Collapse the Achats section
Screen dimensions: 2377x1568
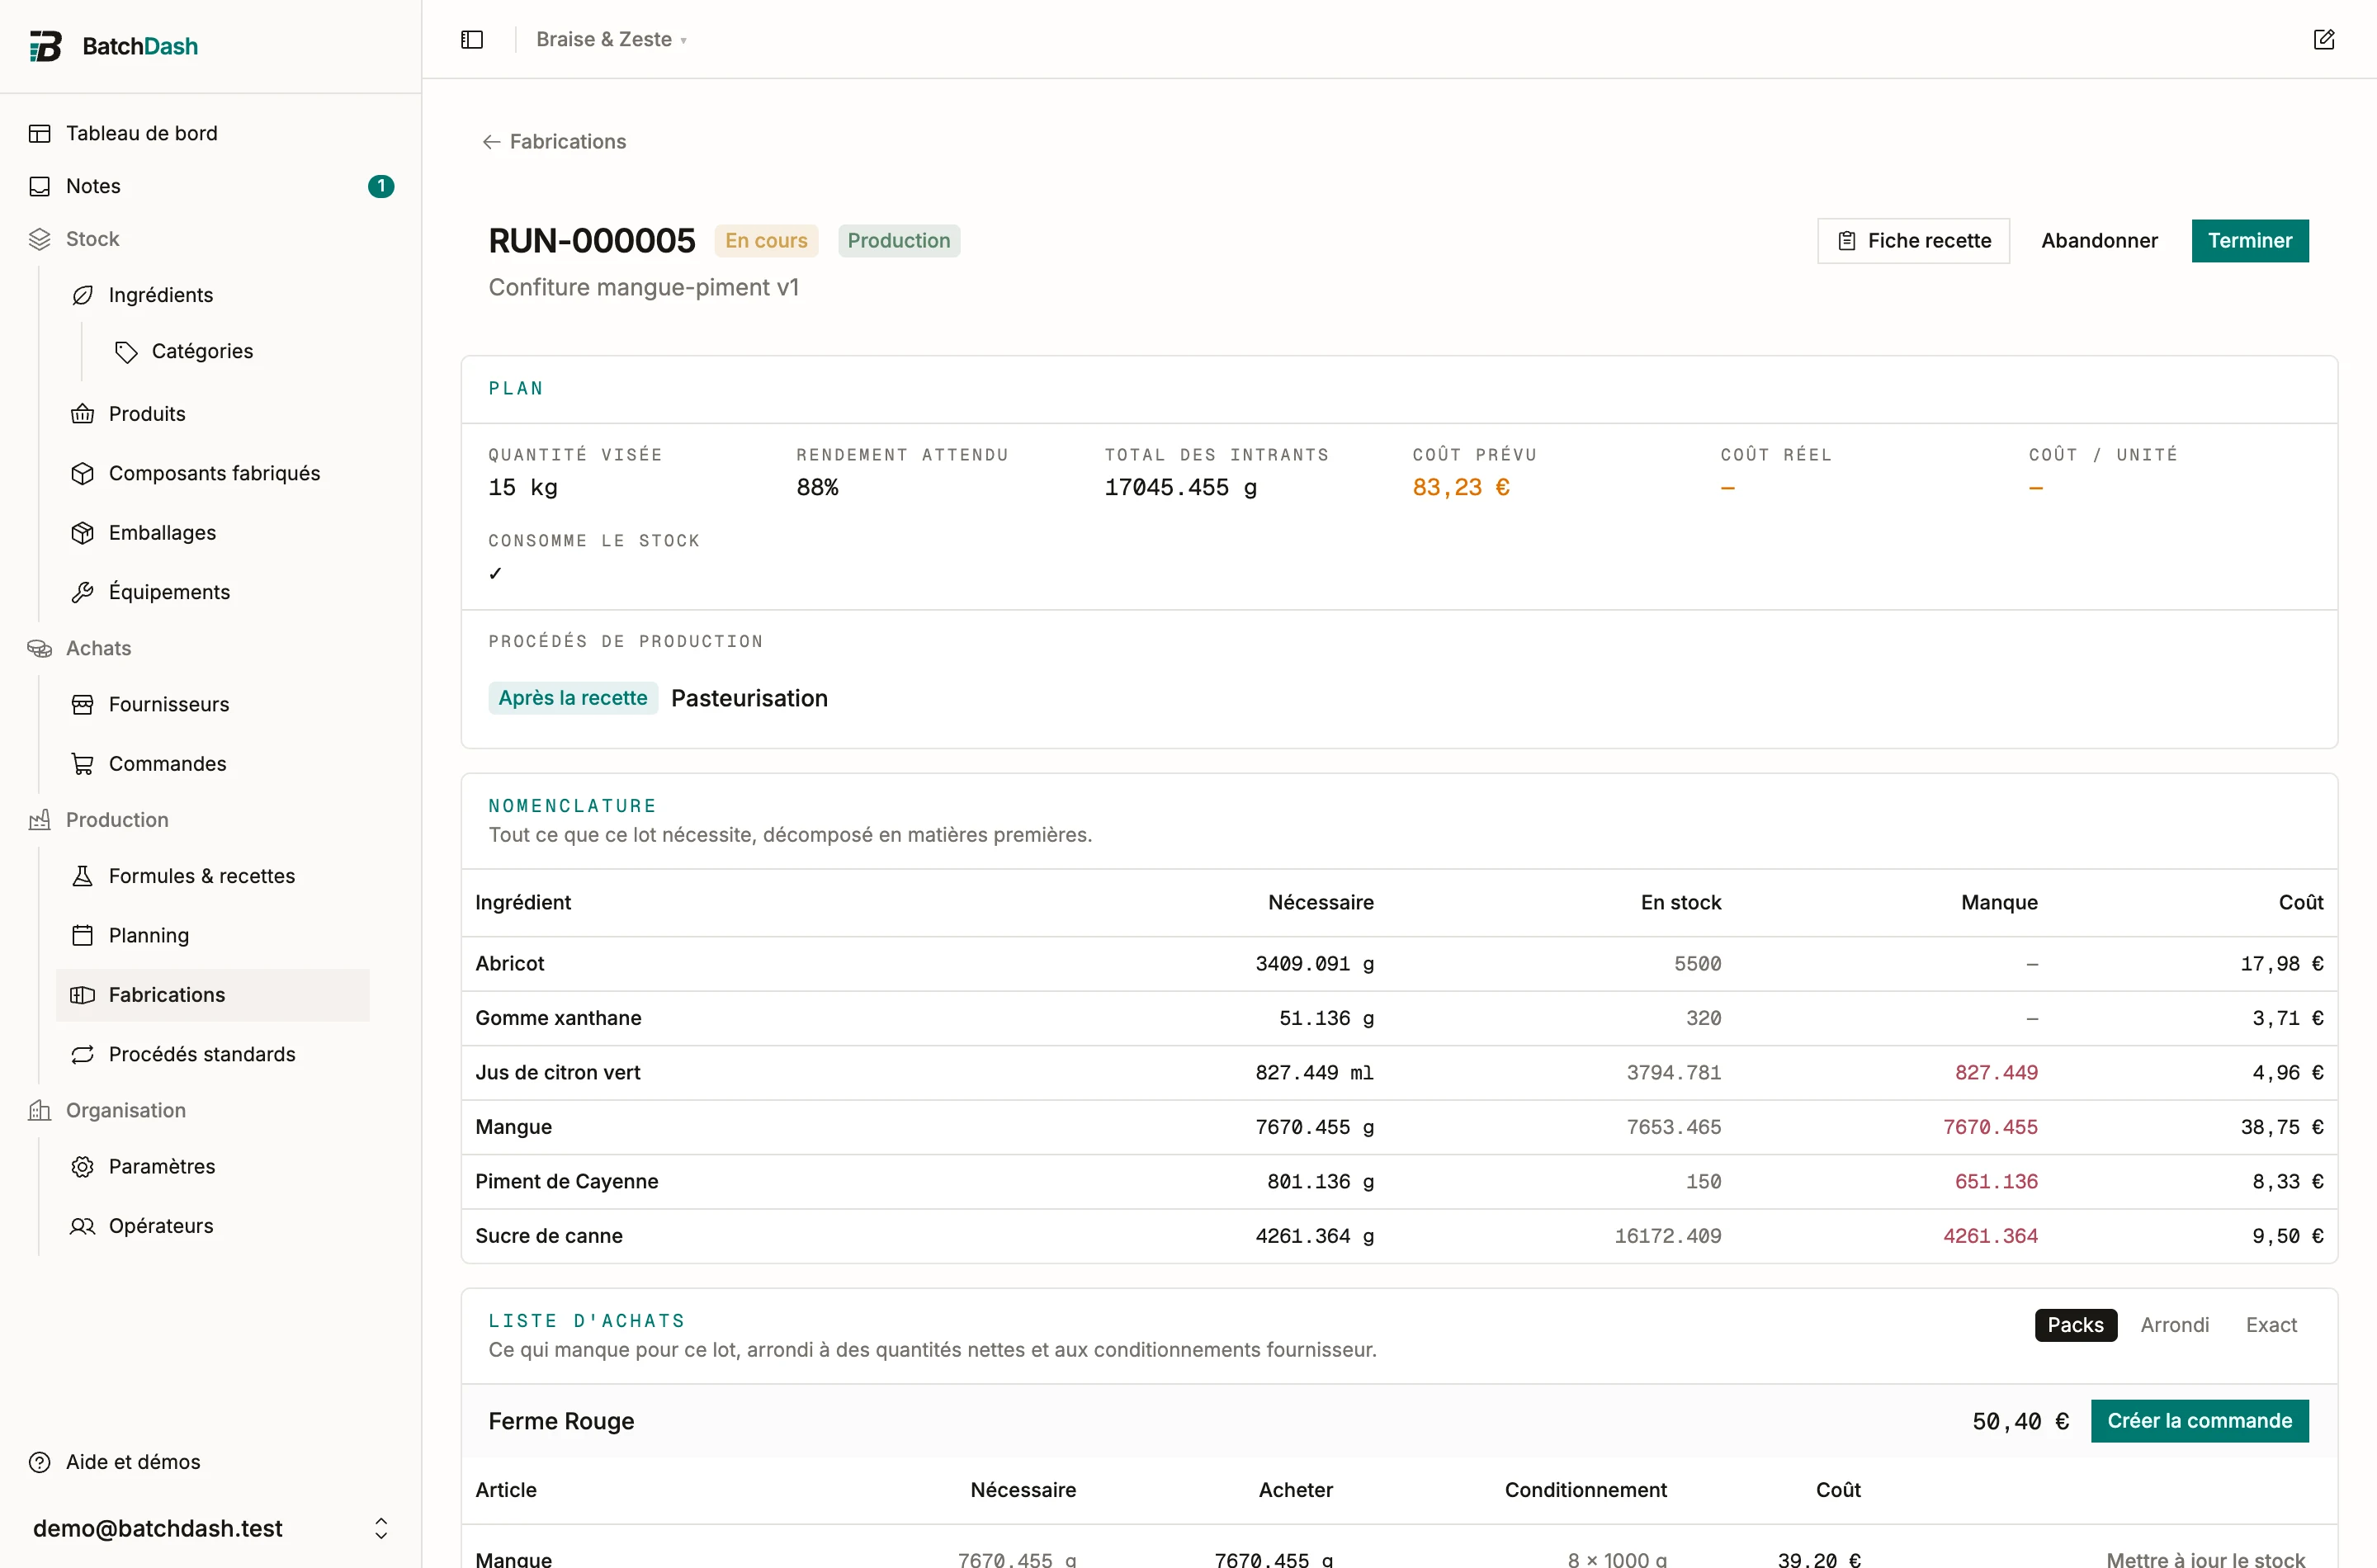pyautogui.click(x=211, y=648)
